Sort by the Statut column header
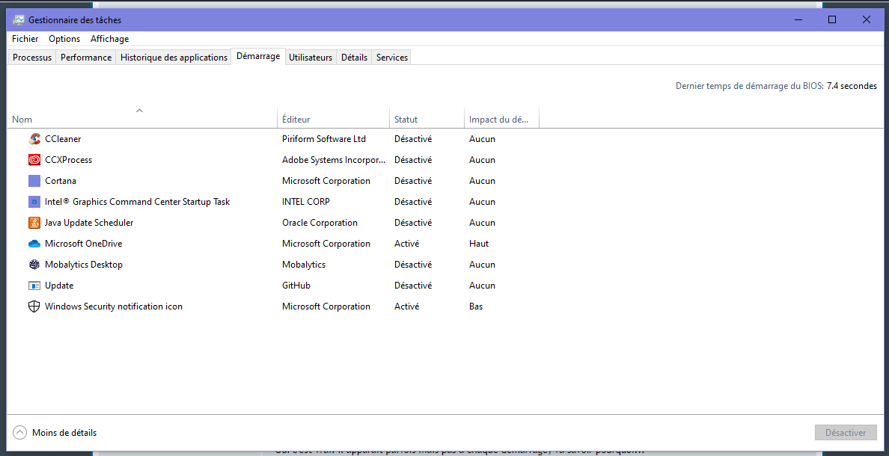This screenshot has width=889, height=456. (x=427, y=118)
